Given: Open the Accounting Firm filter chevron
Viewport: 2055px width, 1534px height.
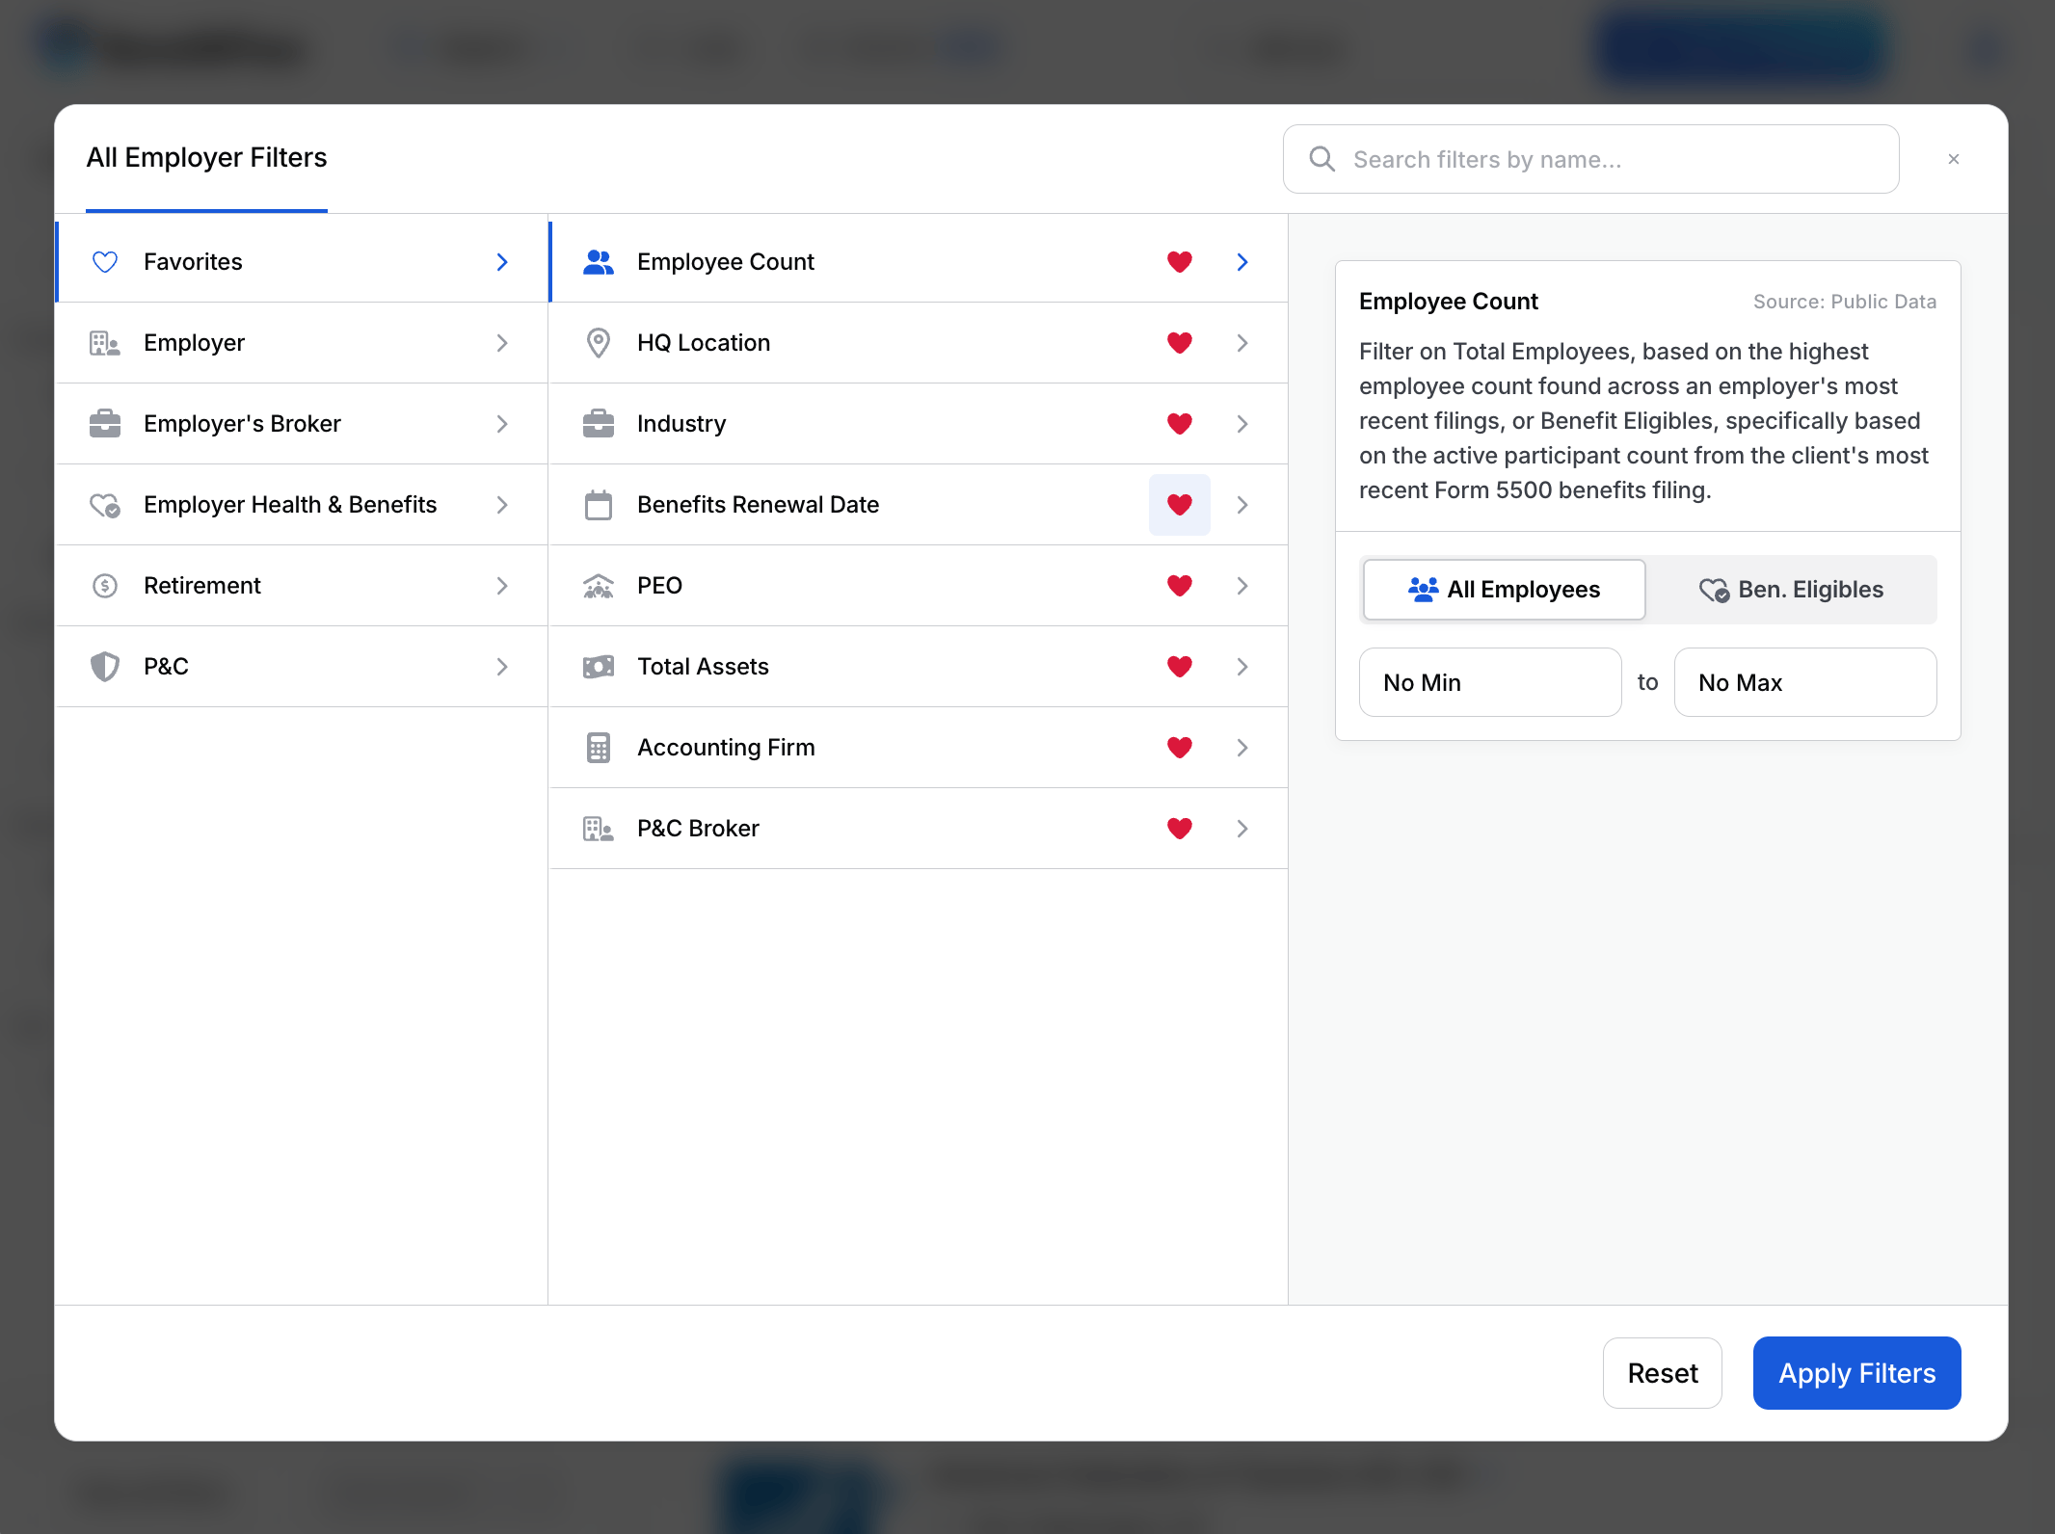Looking at the screenshot, I should [x=1242, y=748].
